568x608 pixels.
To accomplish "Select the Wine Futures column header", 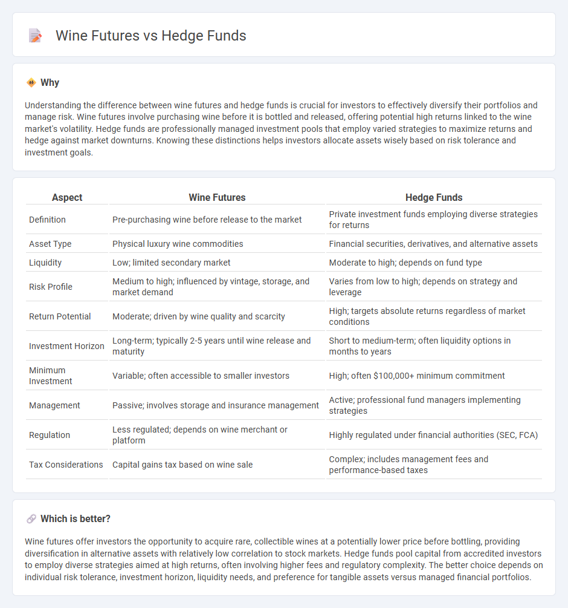I will (x=217, y=197).
